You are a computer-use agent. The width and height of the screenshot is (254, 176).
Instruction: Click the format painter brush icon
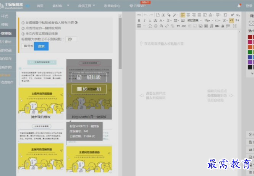(x=169, y=15)
